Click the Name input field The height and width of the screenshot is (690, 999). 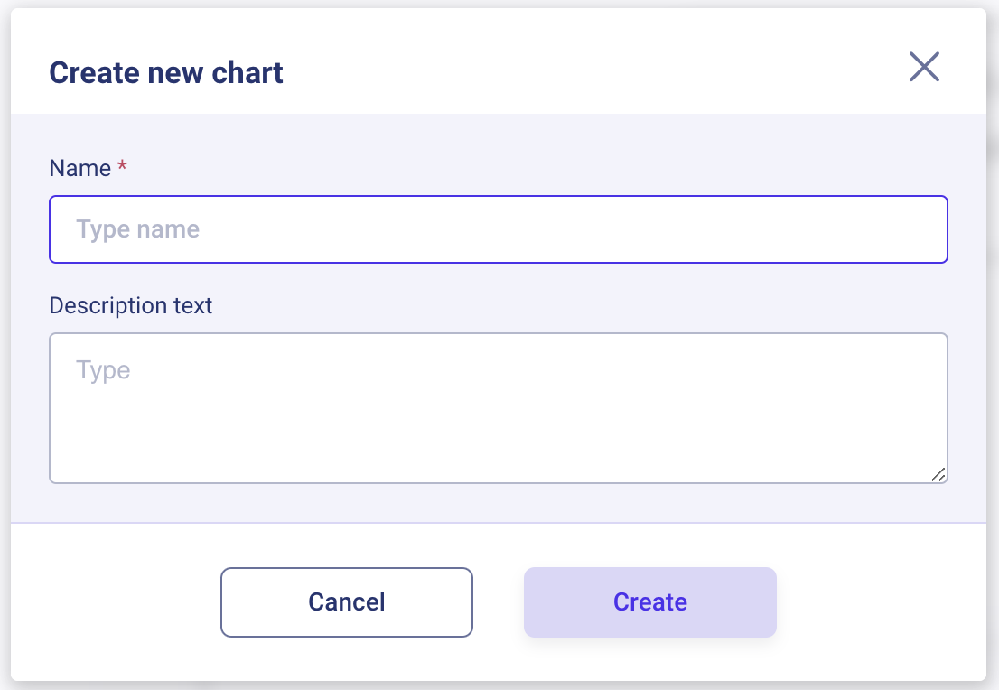click(498, 229)
